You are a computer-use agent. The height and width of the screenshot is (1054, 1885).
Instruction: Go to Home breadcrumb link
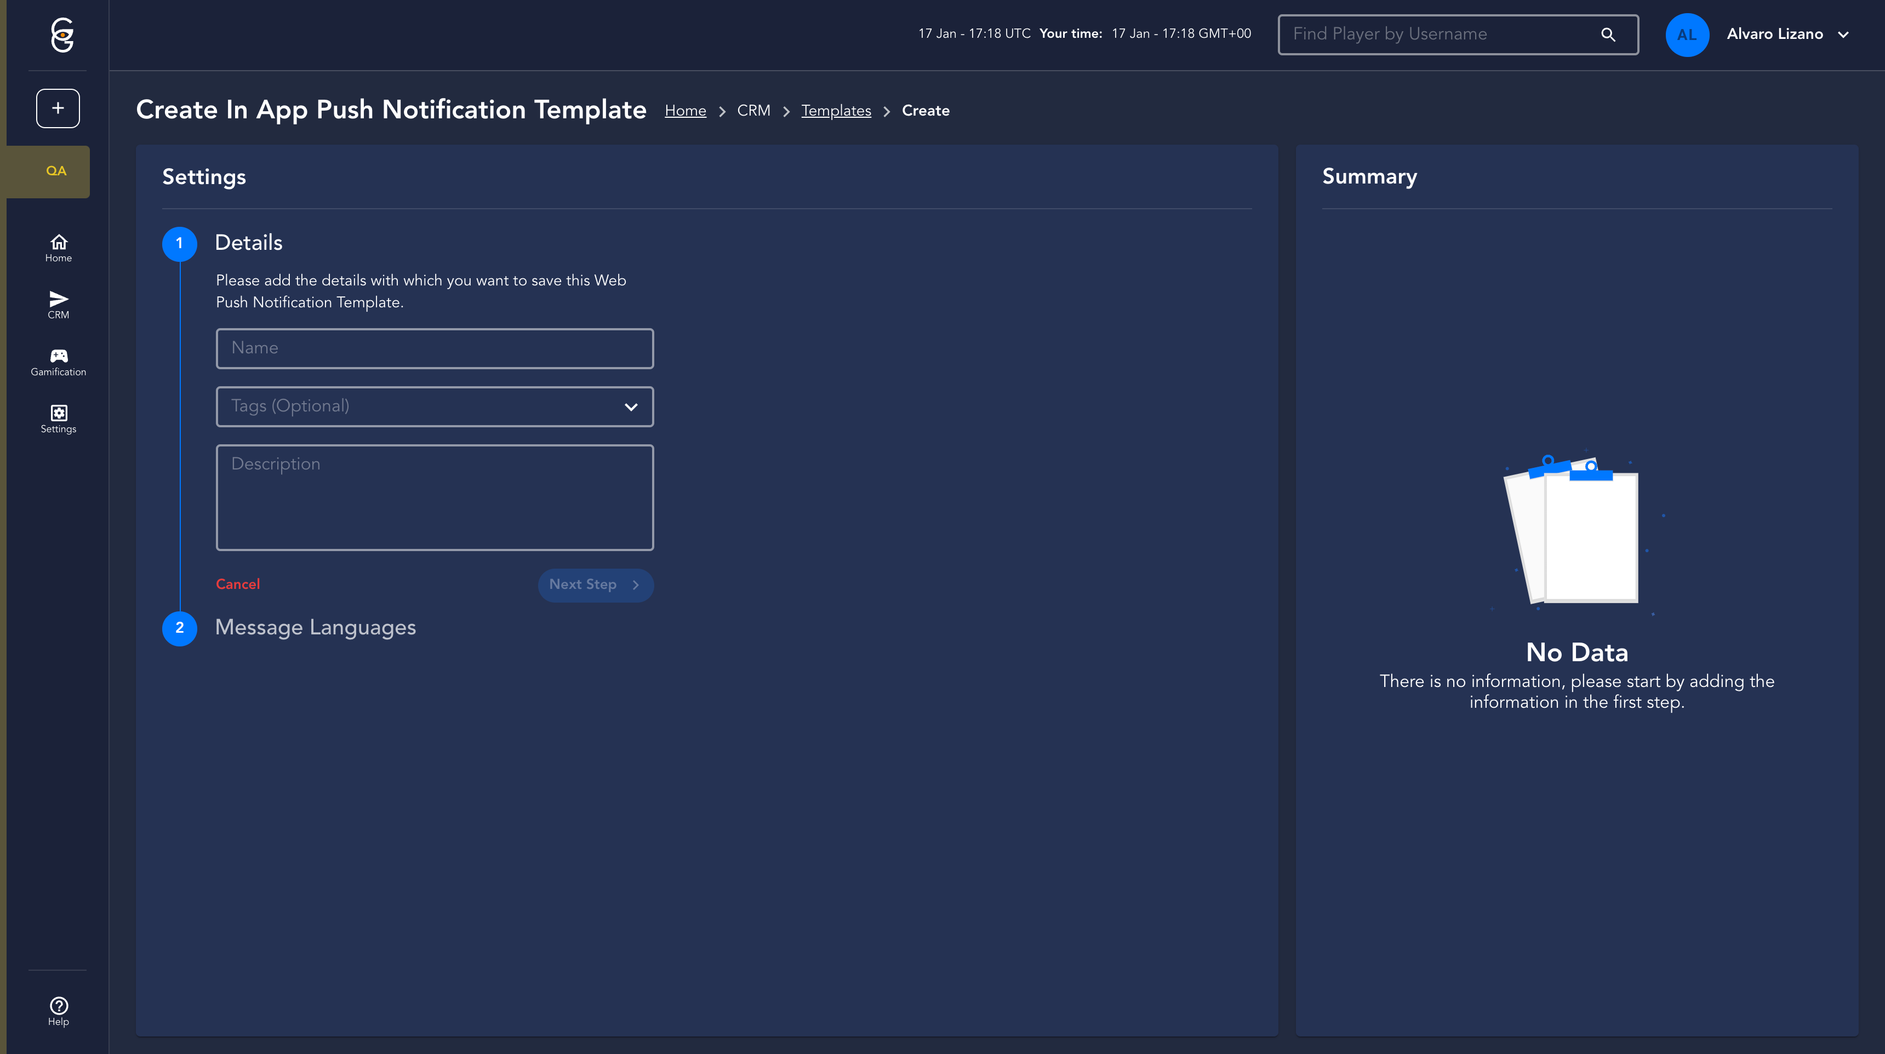685,111
